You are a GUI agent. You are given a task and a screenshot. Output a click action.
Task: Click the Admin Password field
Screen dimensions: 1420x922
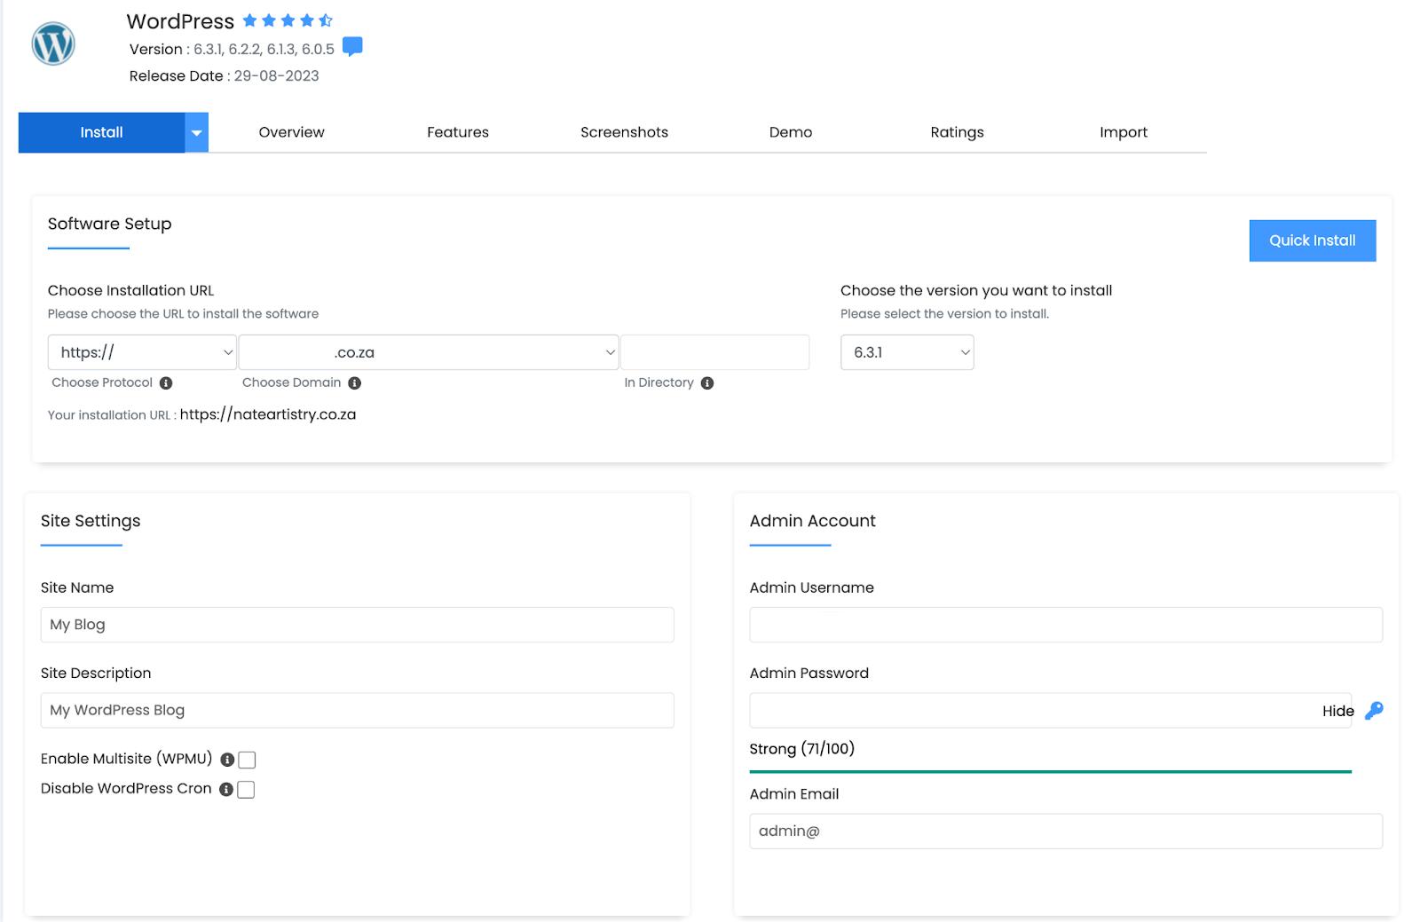pos(1050,710)
